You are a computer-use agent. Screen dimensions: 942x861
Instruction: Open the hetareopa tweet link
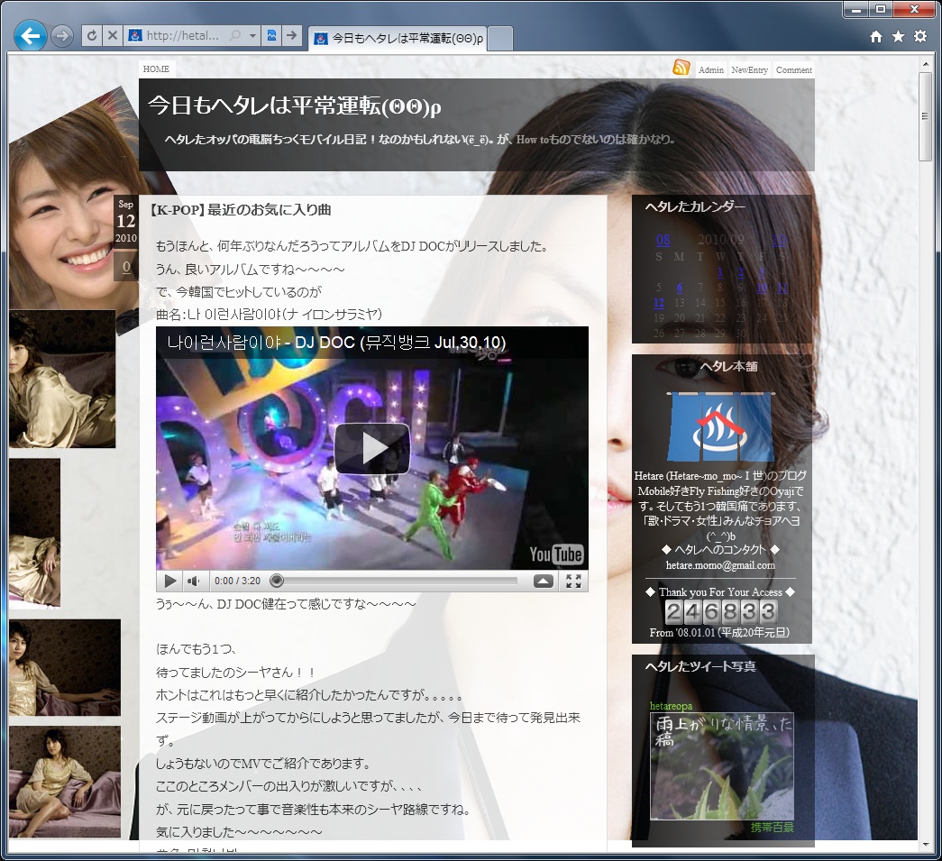671,706
